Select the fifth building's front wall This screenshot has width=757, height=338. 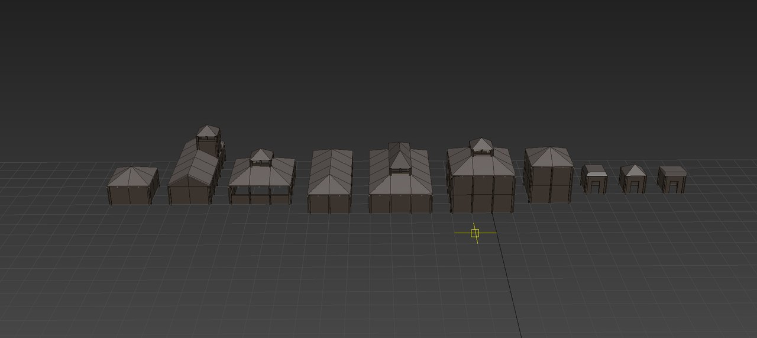coord(400,204)
